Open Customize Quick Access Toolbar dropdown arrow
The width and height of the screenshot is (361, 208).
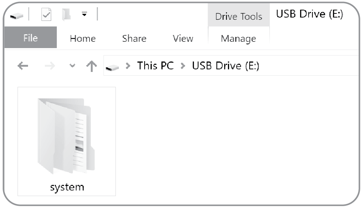click(84, 14)
